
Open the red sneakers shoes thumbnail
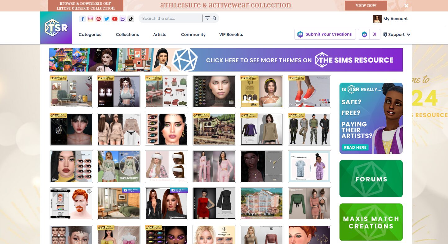point(309,92)
